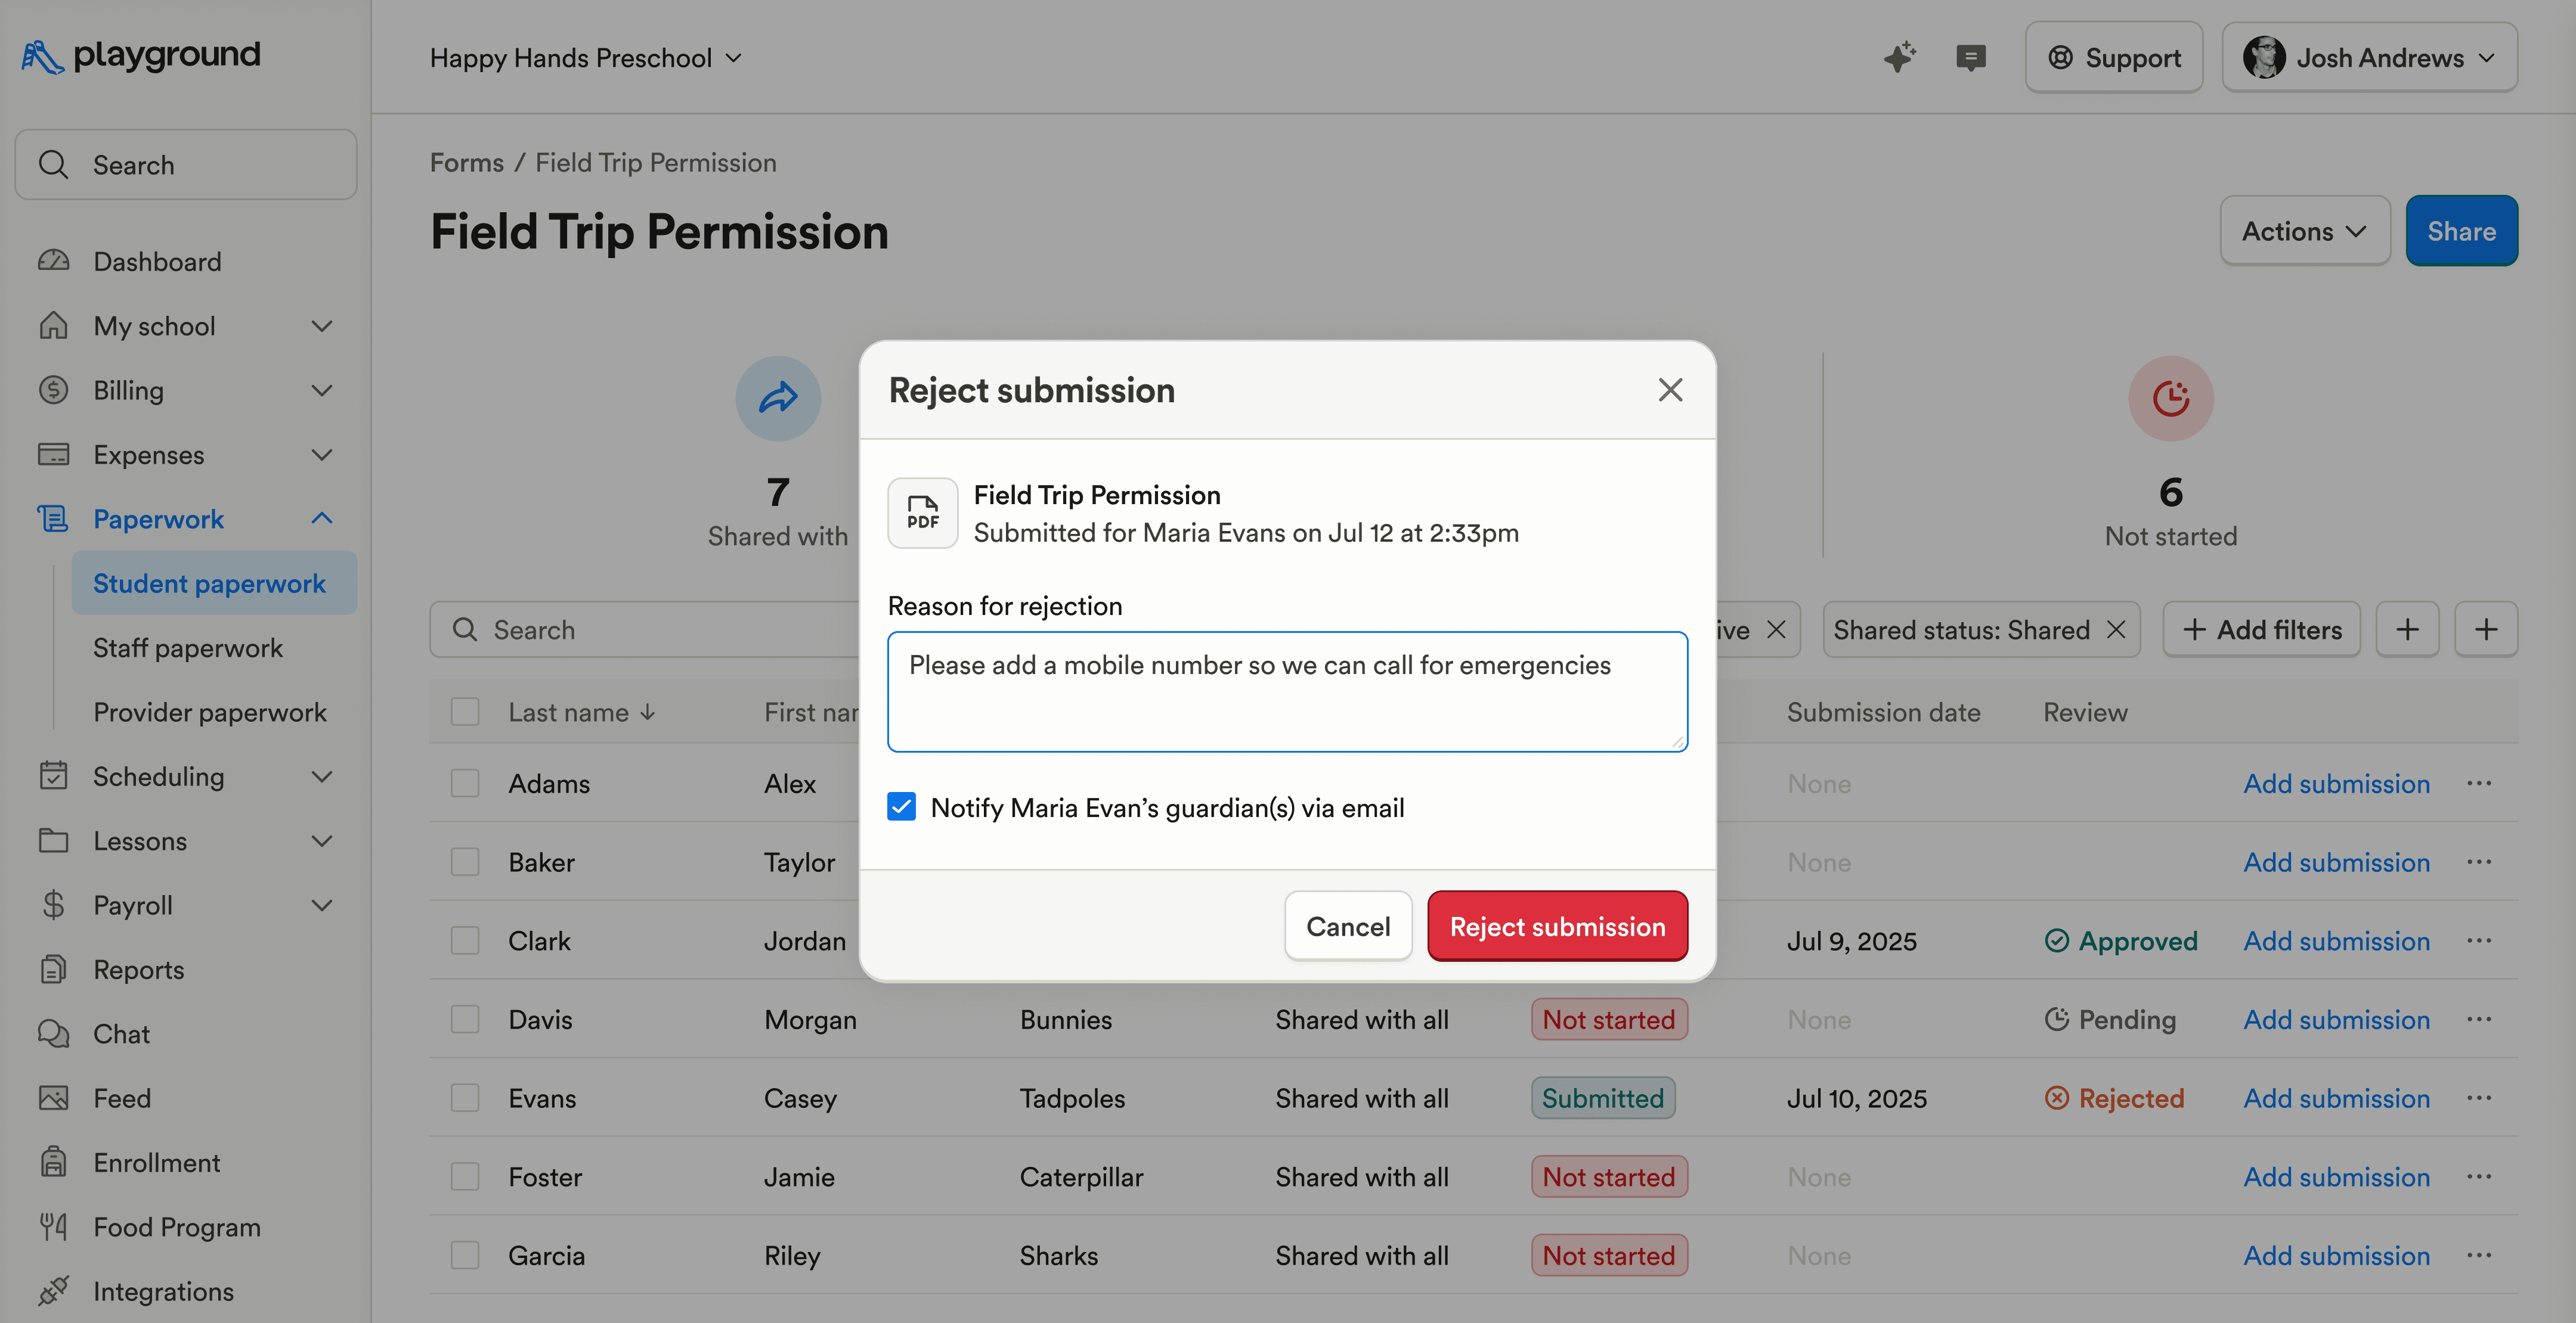This screenshot has height=1323, width=2576.
Task: Click Add submission link for Garcia
Action: pyautogui.click(x=2336, y=1255)
